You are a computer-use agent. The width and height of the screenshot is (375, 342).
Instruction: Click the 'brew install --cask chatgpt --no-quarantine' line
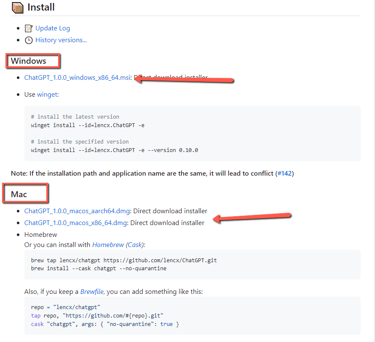(99, 269)
